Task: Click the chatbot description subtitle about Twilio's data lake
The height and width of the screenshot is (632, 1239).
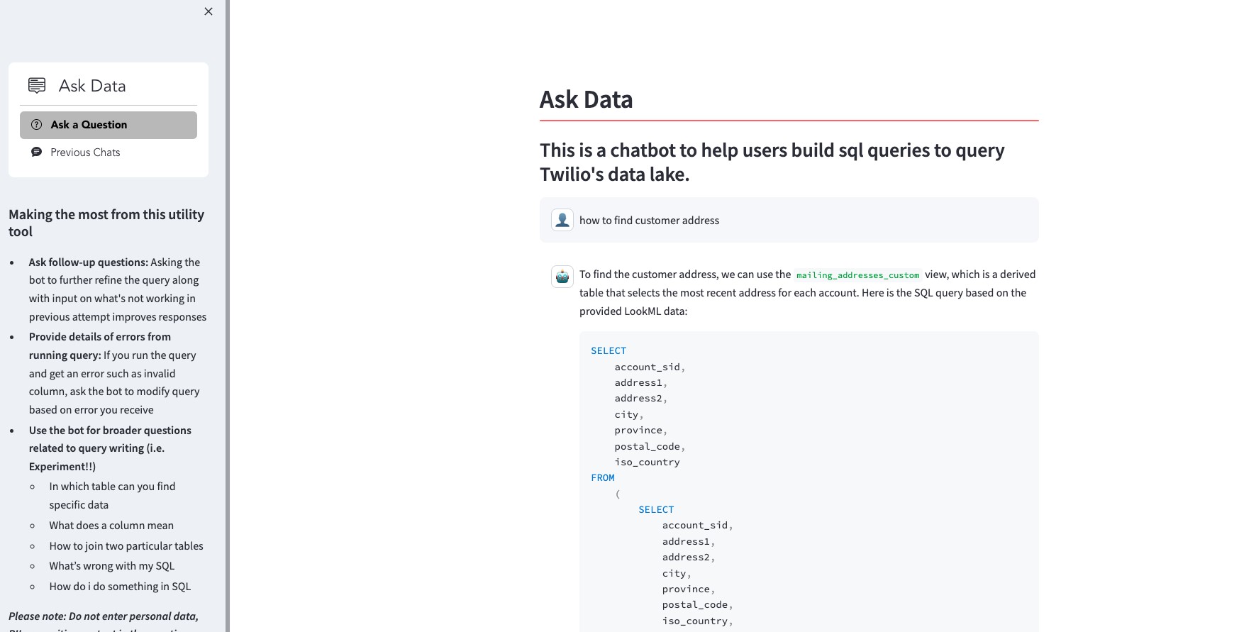Action: pos(772,162)
